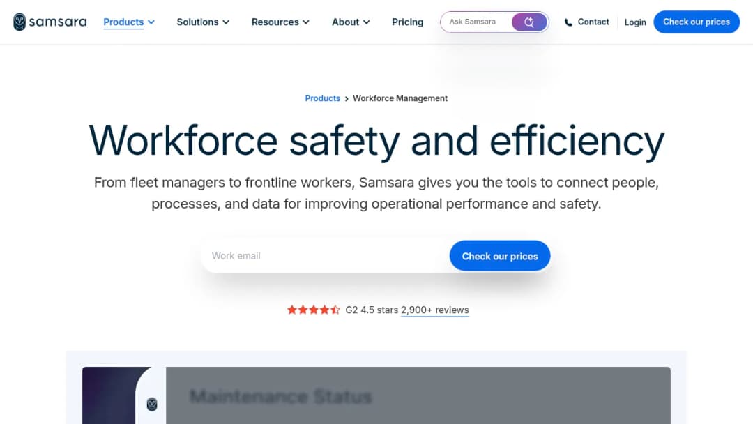Click the 'G2 4.5 stars' text
The image size is (753, 424).
pyautogui.click(x=371, y=310)
